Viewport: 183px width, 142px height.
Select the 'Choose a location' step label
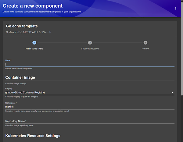pos(90,49)
